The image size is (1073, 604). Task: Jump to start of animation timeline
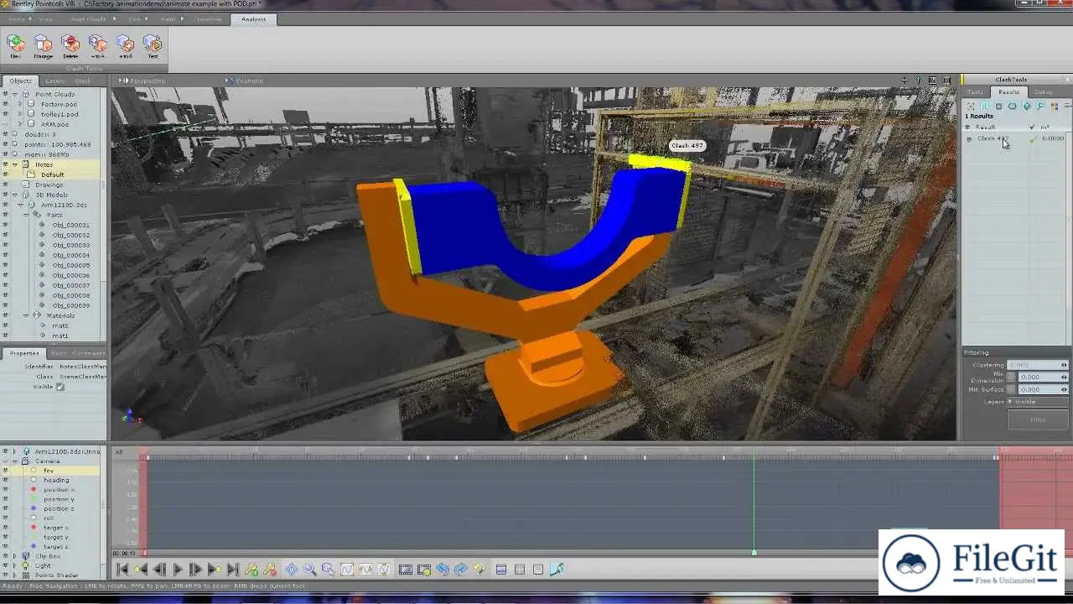click(122, 570)
